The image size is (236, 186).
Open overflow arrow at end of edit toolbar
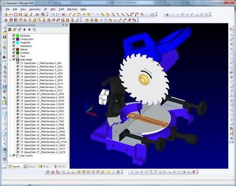(156, 15)
